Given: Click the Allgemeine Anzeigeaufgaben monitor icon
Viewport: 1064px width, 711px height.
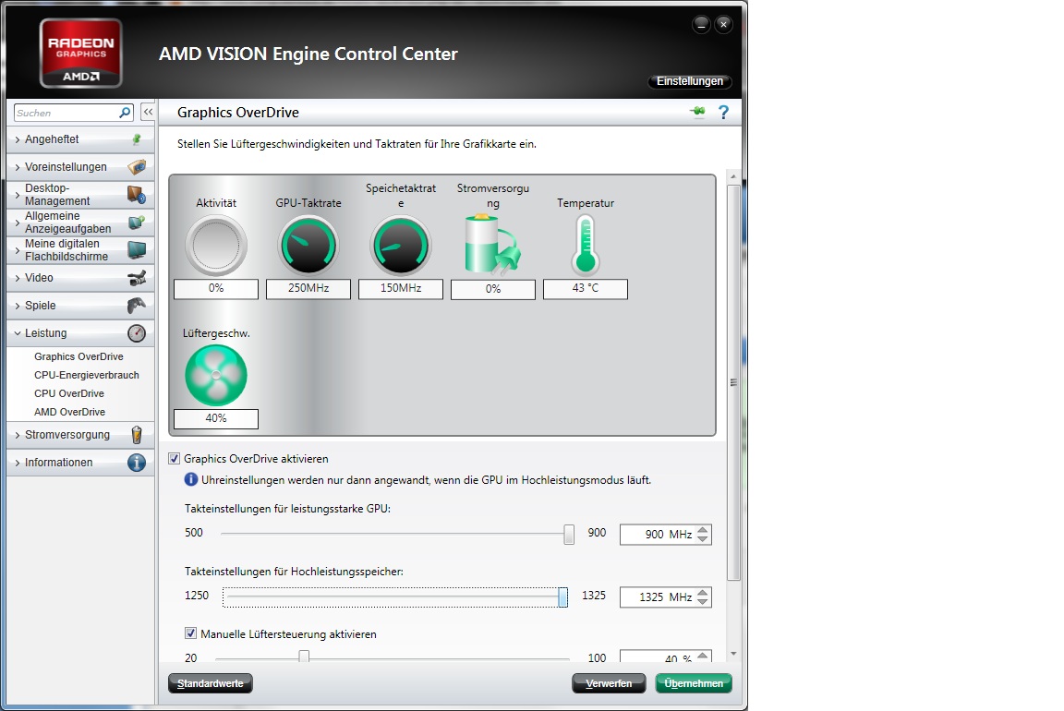Looking at the screenshot, I should 137,222.
